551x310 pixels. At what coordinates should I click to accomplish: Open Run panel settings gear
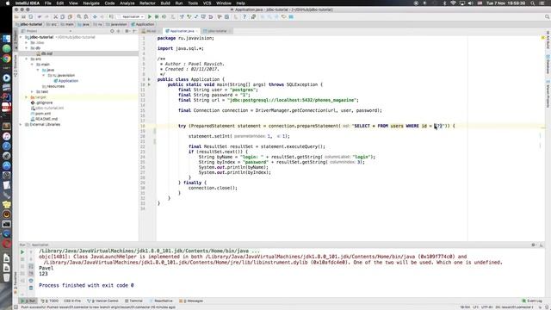pos(534,245)
